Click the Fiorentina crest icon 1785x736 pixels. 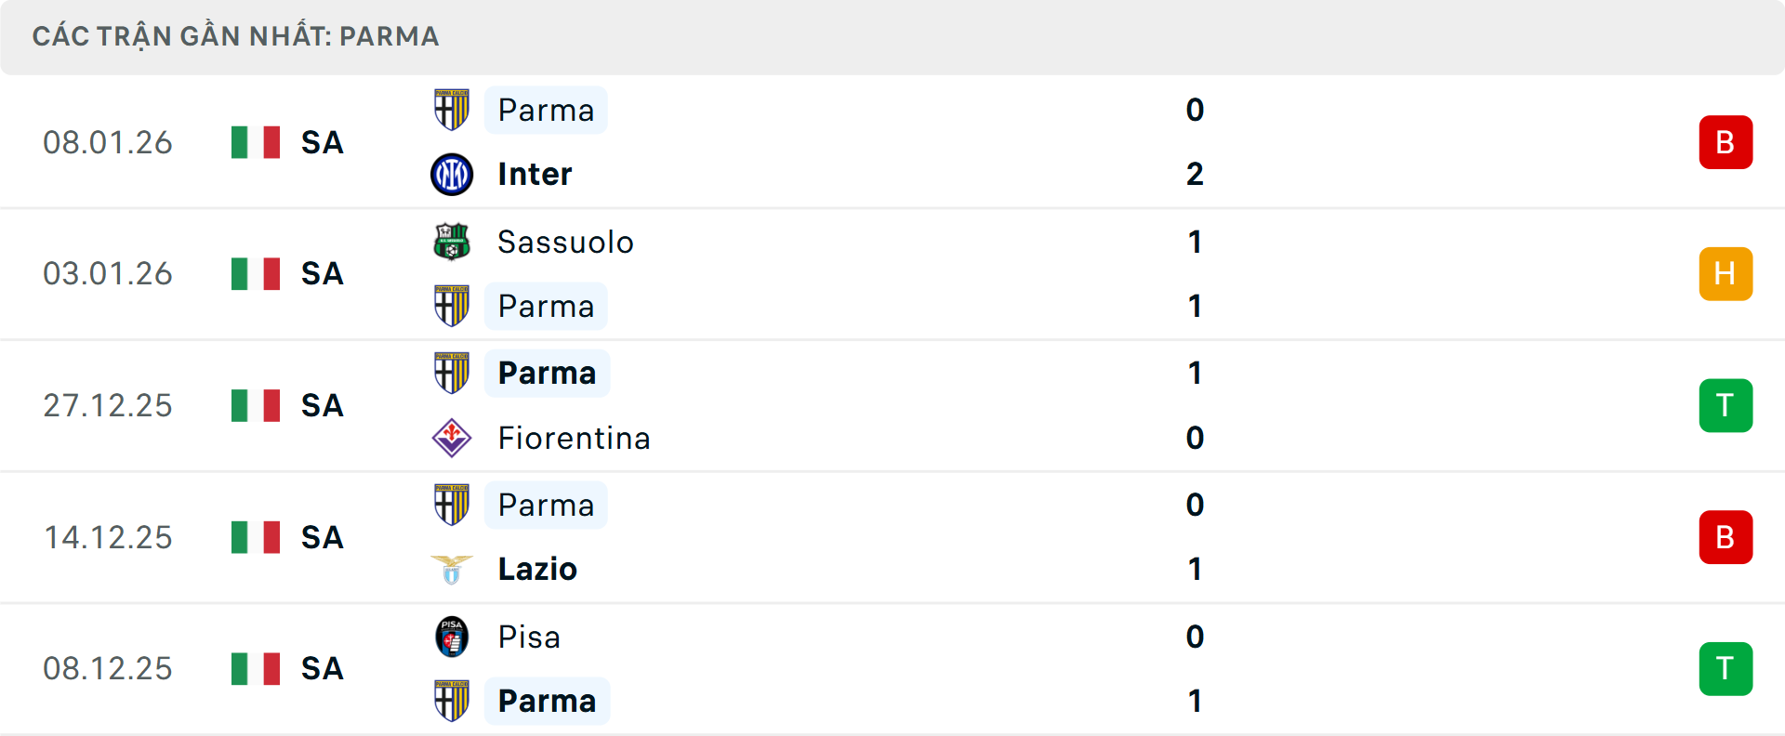click(452, 438)
